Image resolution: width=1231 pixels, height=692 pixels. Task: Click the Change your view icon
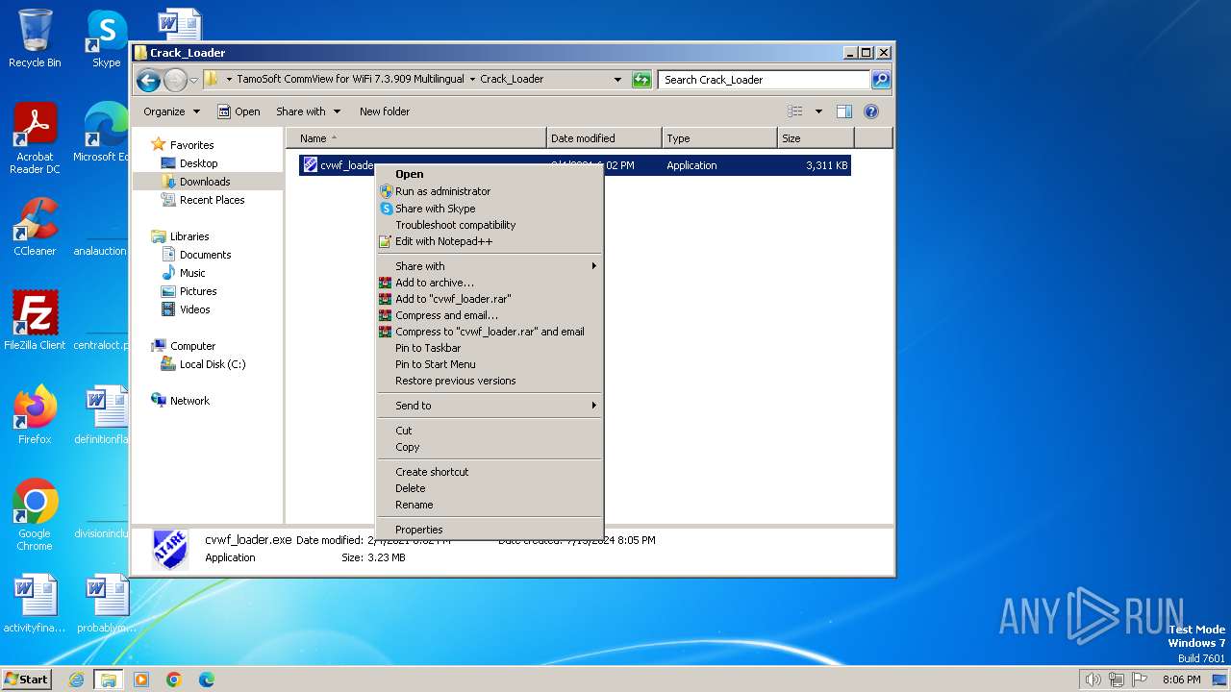coord(795,111)
